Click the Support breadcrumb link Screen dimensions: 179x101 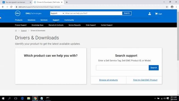tap(24, 31)
